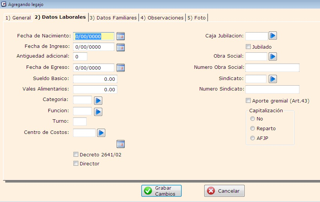Choose AFJP radio button
Image resolution: width=320 pixels, height=202 pixels.
(253, 138)
